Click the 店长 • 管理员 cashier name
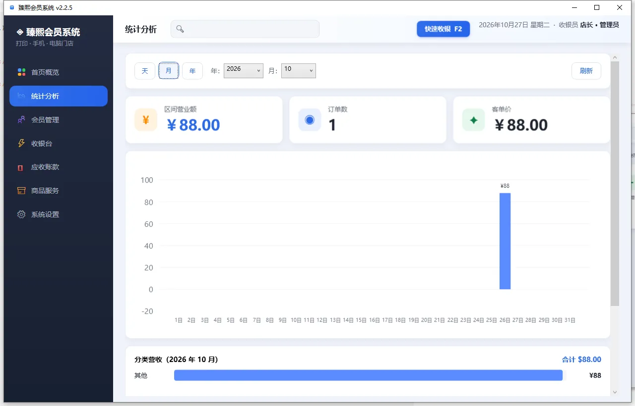 pos(599,25)
